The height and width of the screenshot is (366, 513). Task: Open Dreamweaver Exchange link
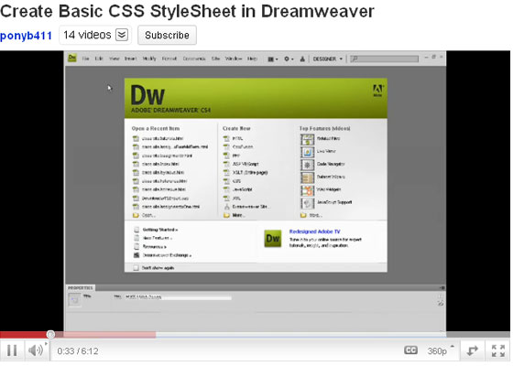167,255
